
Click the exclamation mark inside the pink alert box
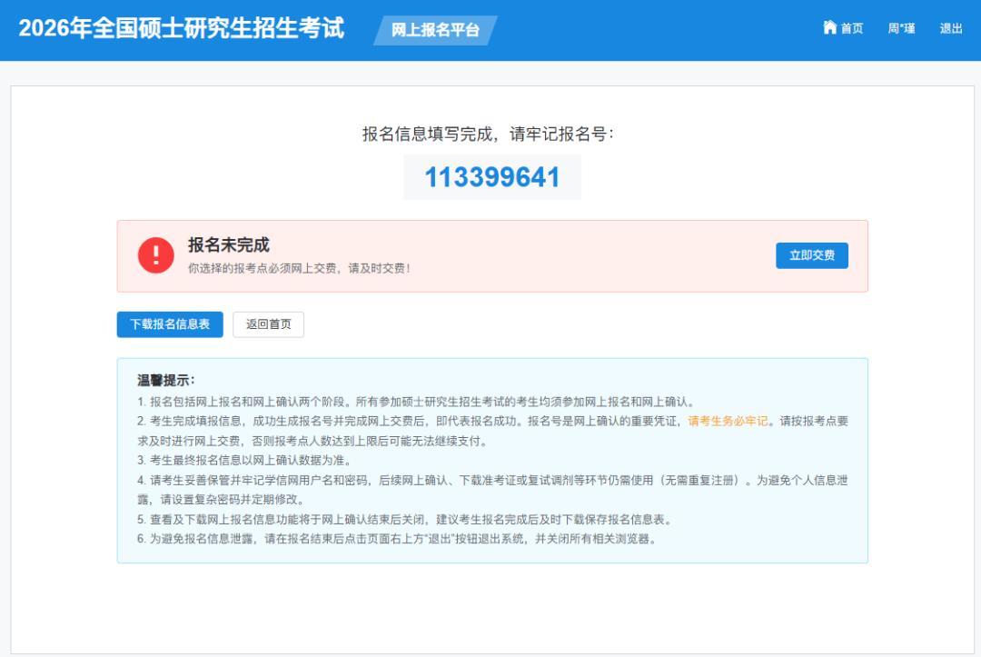pyautogui.click(x=155, y=254)
